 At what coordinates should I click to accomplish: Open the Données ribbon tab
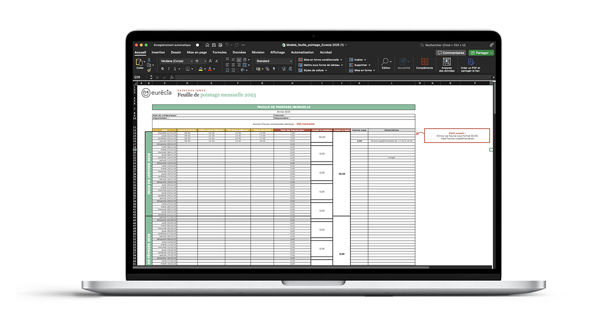coord(239,52)
